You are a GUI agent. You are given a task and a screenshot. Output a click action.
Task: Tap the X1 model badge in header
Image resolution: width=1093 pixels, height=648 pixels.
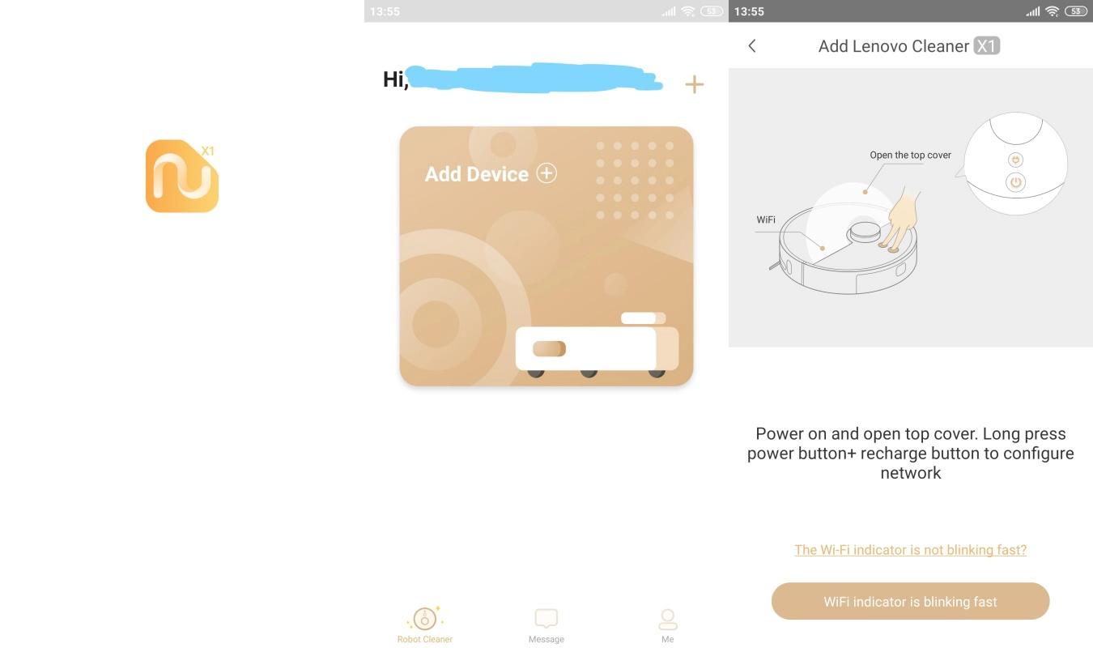click(x=987, y=46)
